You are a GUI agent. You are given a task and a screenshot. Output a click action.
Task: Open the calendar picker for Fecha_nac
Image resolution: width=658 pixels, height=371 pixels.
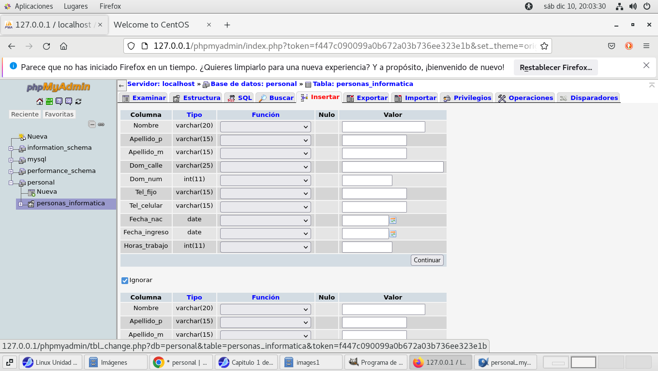[393, 220]
